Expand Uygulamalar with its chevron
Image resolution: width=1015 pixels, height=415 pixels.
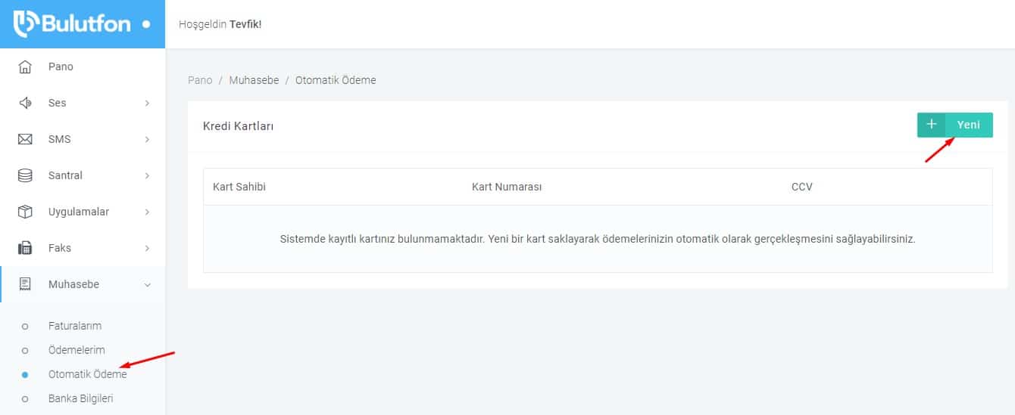tap(147, 212)
